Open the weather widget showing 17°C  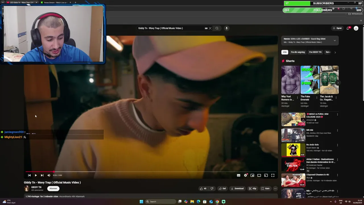pos(9,202)
